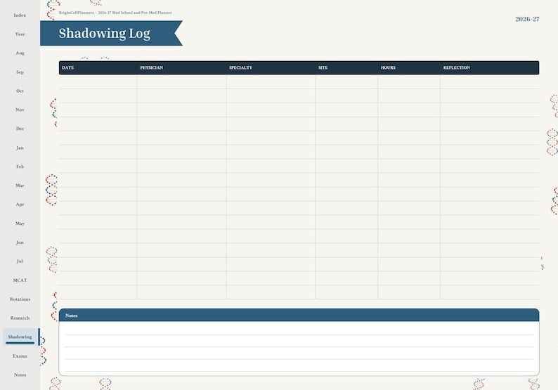The width and height of the screenshot is (558, 390).
Task: Open the May month tab
Action: pos(20,224)
